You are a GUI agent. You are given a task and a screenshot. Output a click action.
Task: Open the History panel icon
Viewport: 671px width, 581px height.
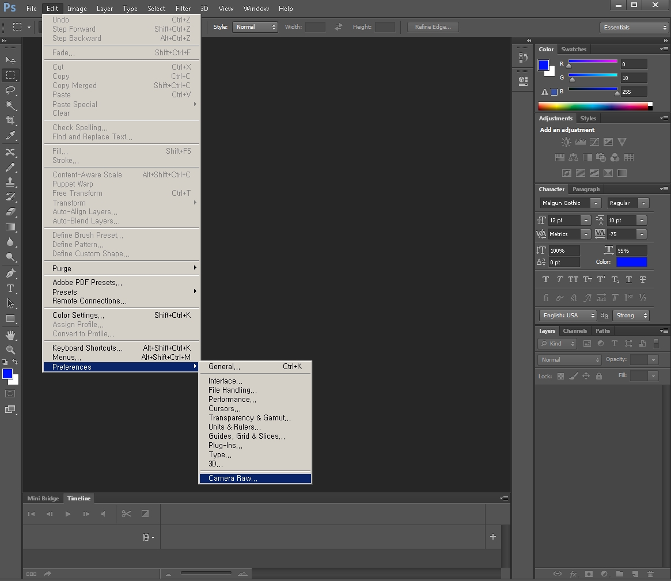[x=523, y=58]
